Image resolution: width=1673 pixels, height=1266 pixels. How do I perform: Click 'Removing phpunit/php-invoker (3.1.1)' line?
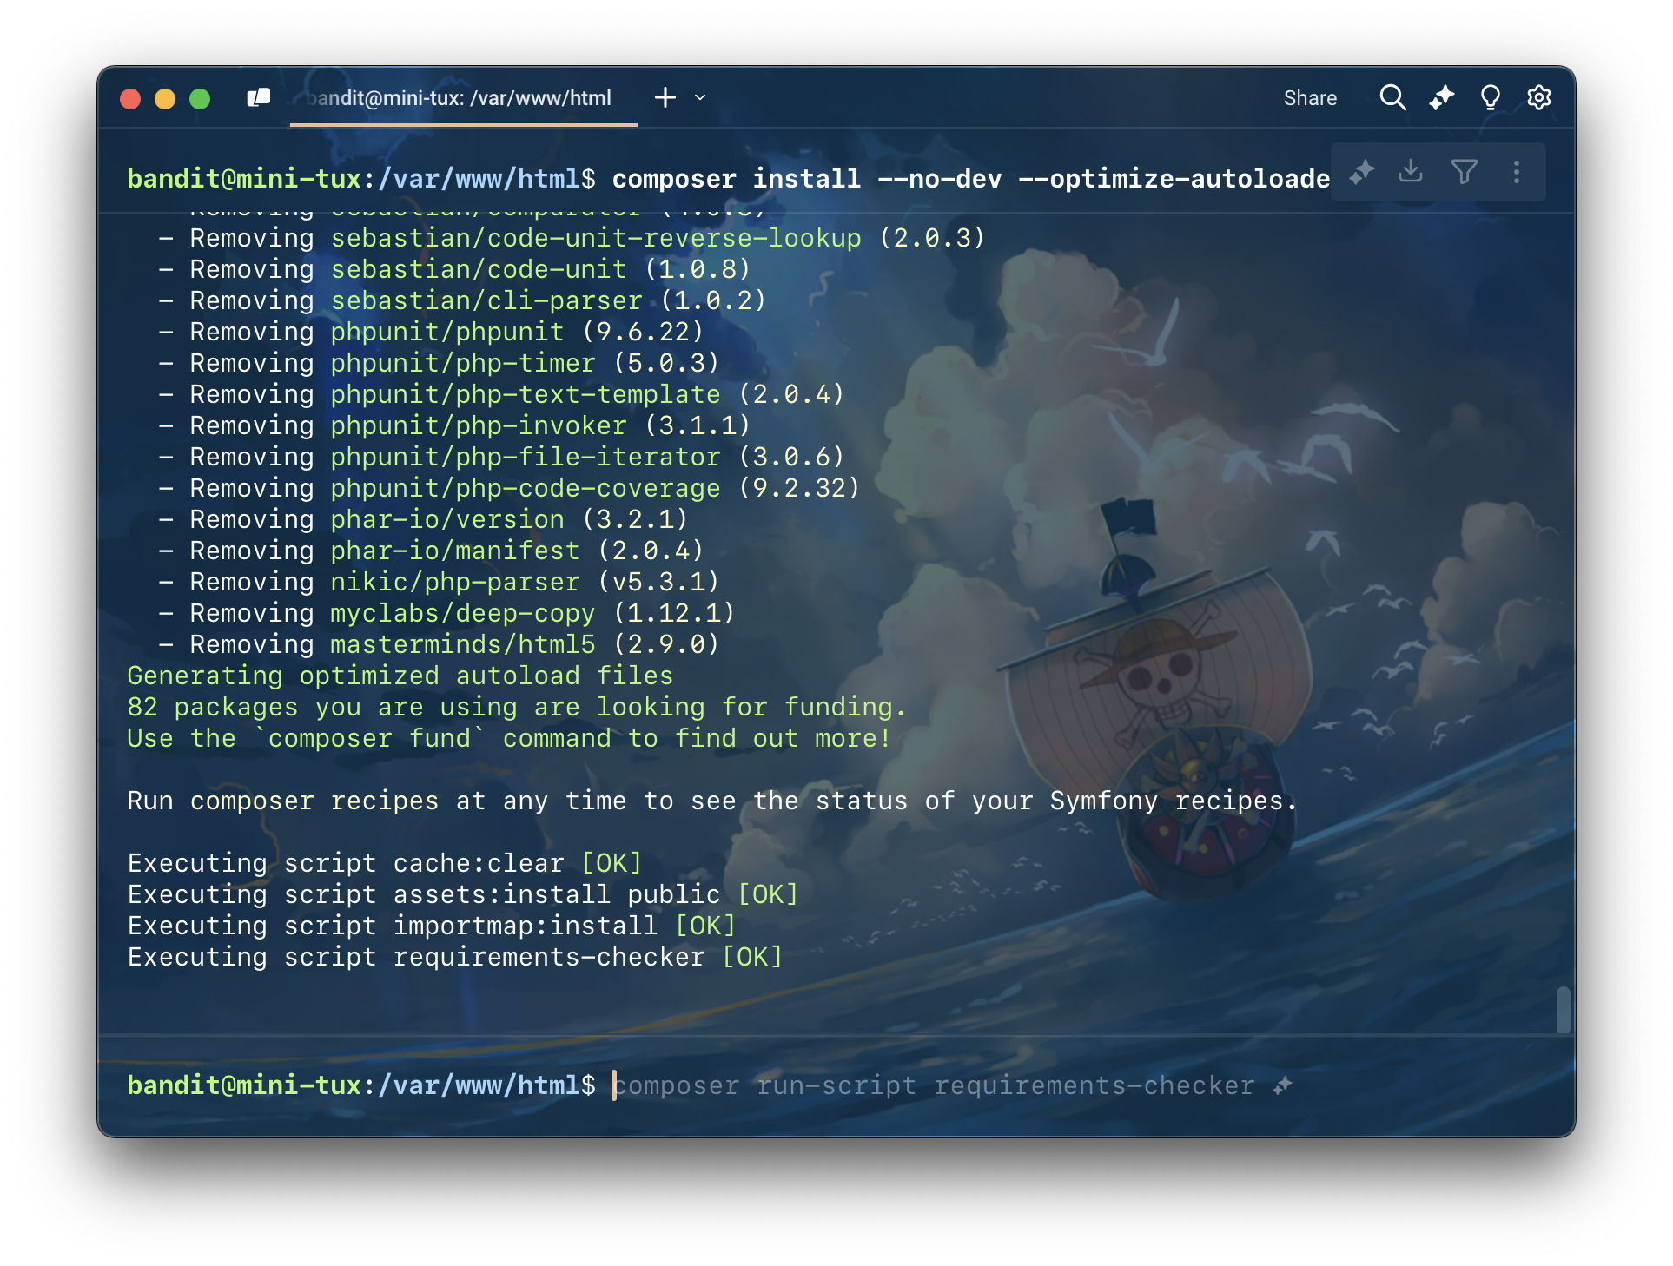tap(454, 425)
